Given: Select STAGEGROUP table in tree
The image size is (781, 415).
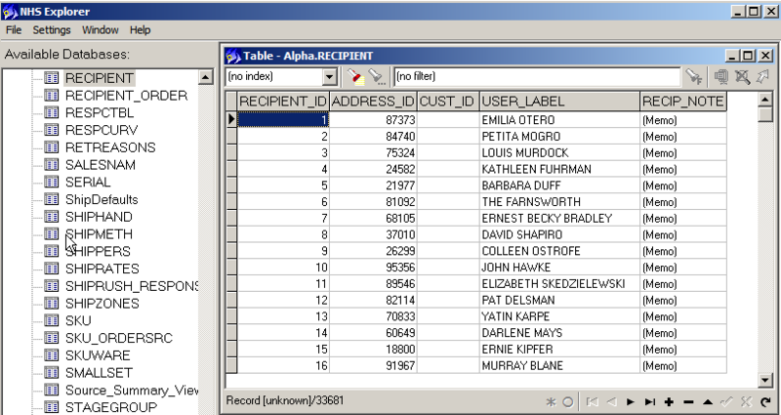Looking at the screenshot, I should pos(111,407).
